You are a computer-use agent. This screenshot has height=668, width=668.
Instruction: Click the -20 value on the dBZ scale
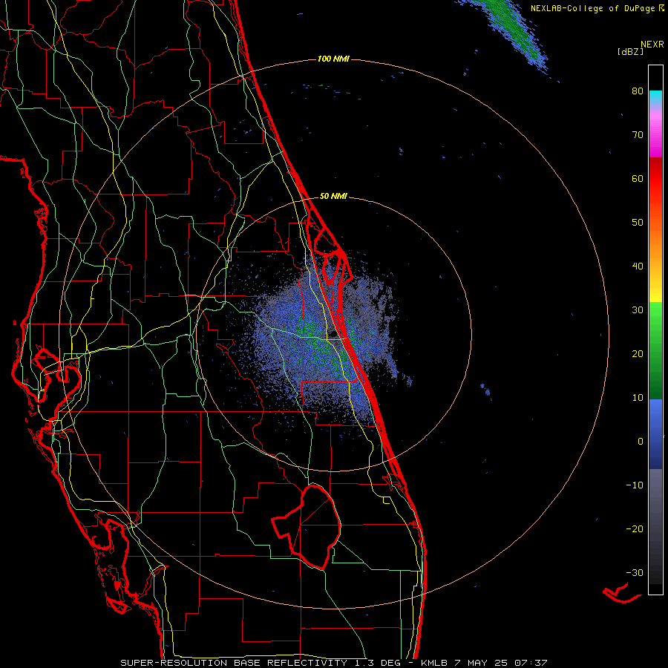pyautogui.click(x=635, y=529)
